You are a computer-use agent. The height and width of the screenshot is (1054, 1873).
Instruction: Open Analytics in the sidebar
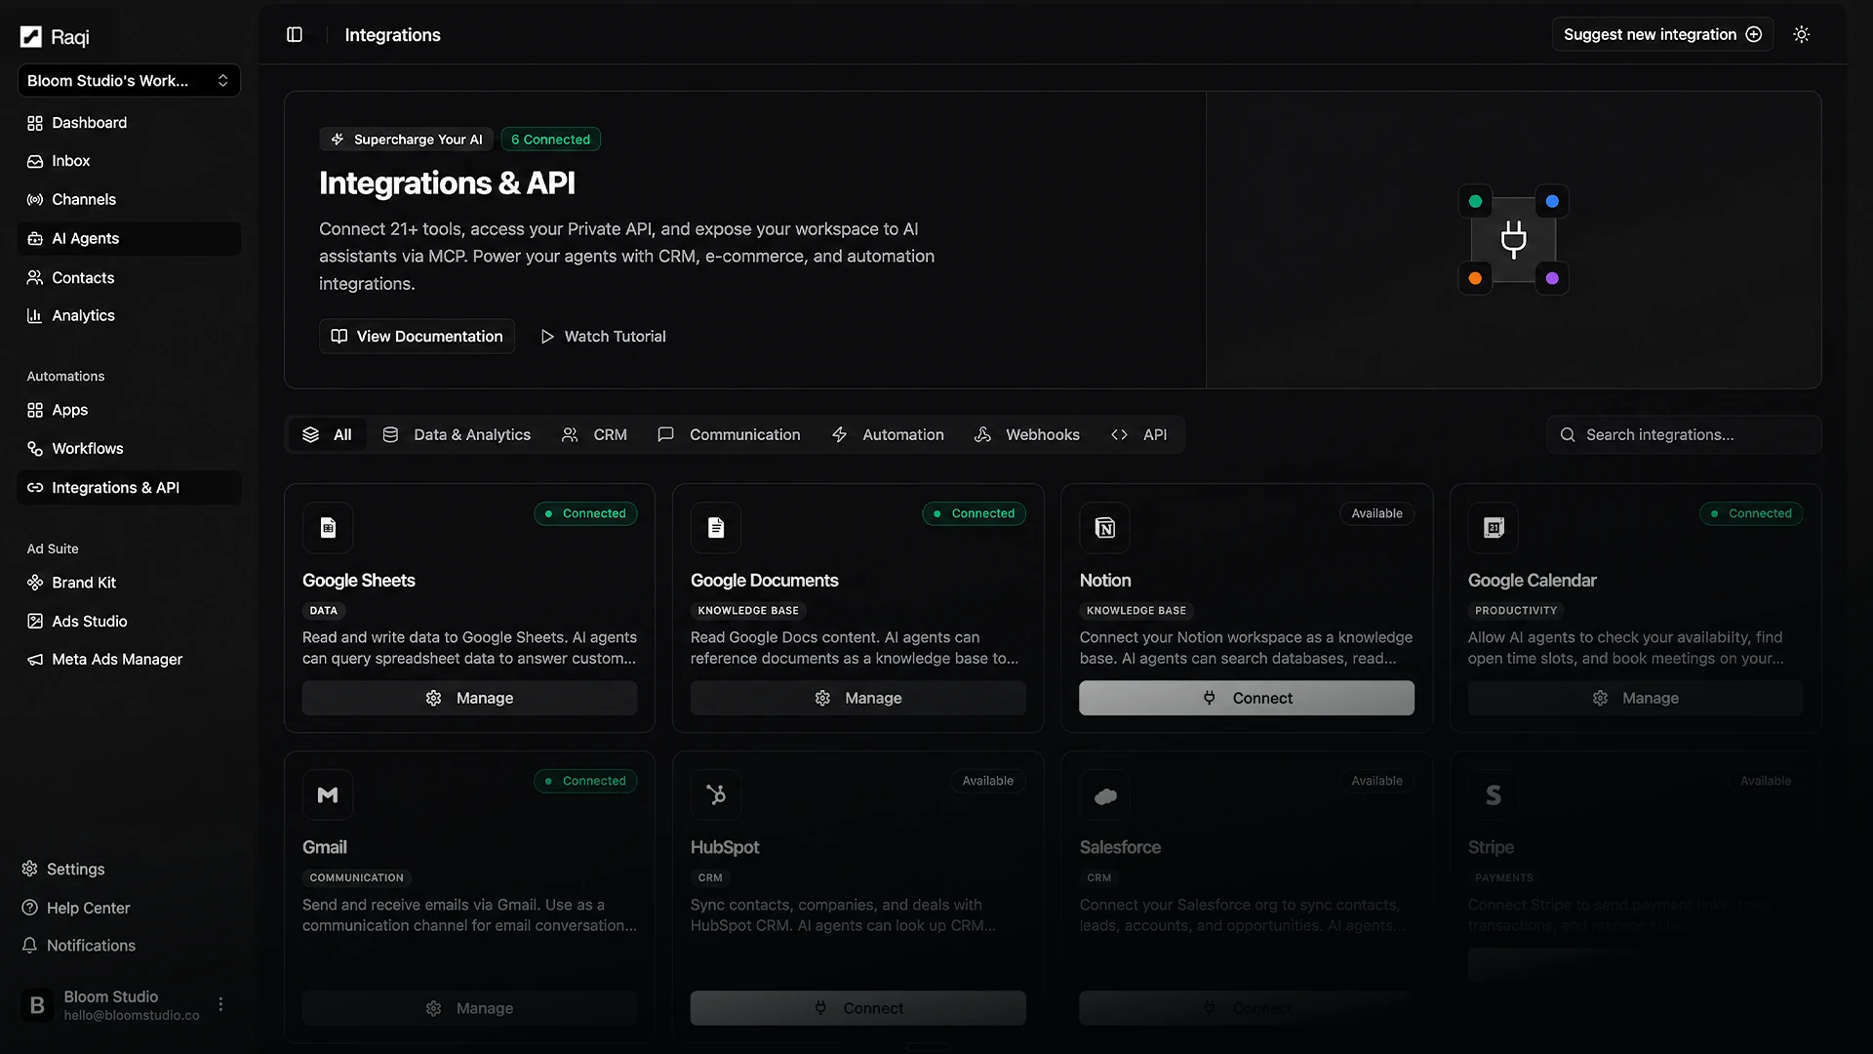click(129, 316)
